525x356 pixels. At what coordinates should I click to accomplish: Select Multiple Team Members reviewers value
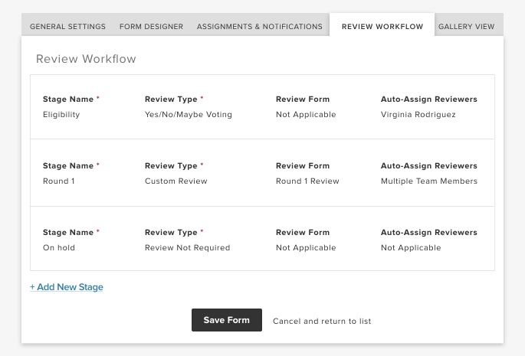point(429,181)
